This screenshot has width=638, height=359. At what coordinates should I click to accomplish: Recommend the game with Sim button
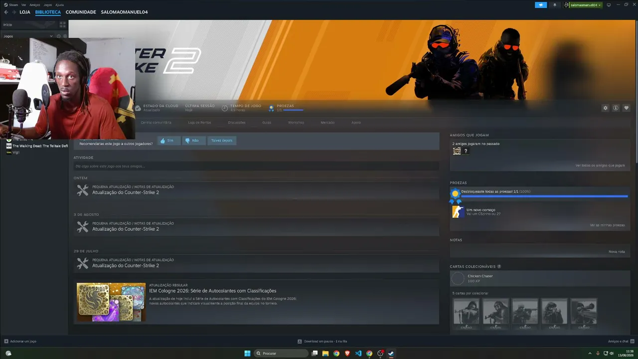168,141
